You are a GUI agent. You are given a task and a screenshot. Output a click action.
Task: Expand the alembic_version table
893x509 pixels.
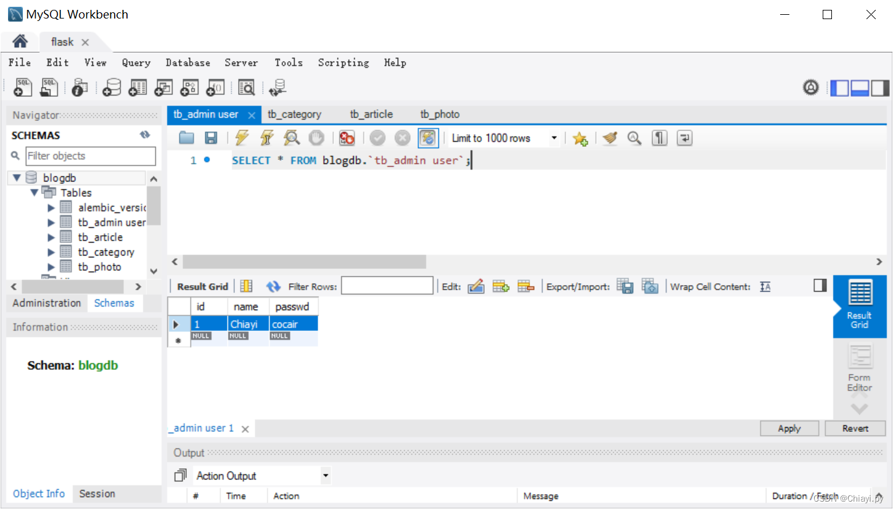pyautogui.click(x=51, y=208)
